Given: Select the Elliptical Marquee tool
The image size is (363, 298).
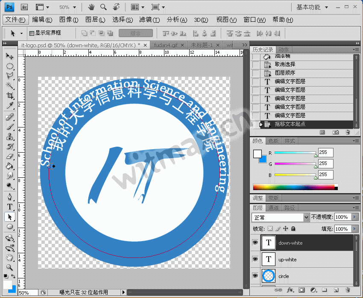Looking at the screenshot, I should [9, 66].
